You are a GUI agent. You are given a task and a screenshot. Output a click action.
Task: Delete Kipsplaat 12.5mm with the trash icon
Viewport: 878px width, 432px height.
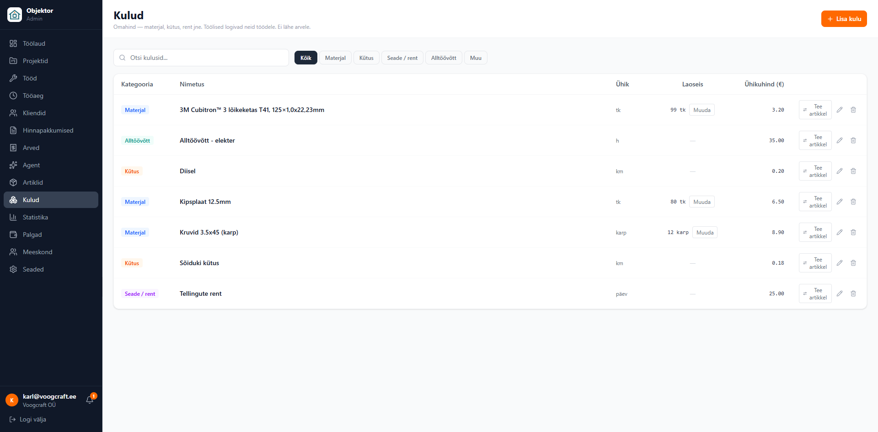pos(853,202)
